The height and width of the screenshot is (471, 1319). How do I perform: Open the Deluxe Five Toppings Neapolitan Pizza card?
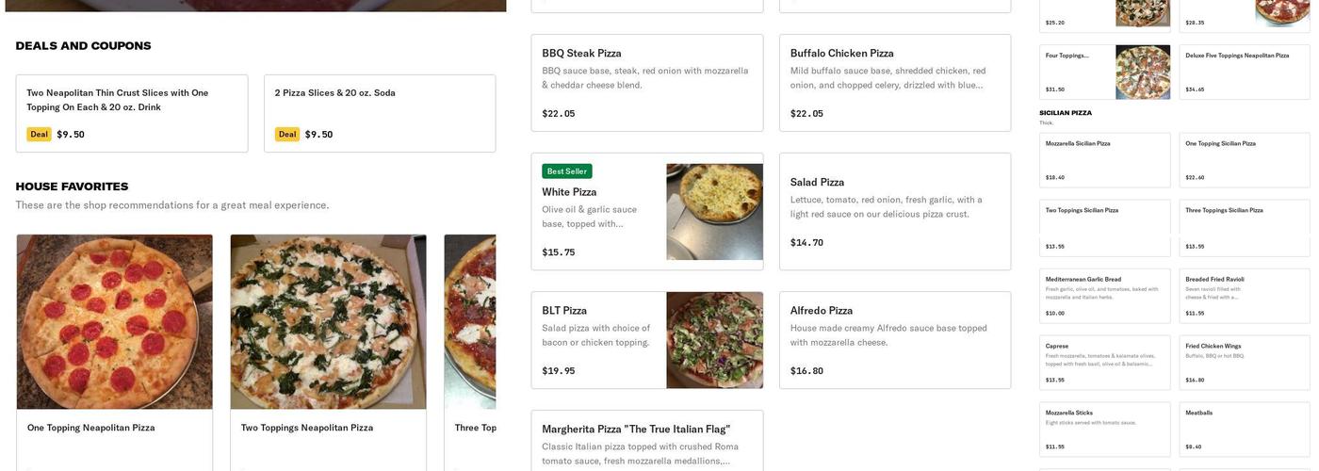(x=1244, y=72)
